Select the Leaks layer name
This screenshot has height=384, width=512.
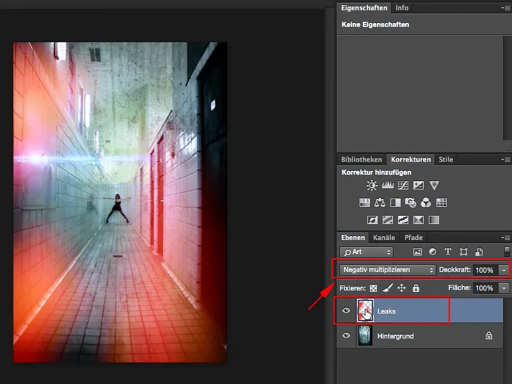387,311
